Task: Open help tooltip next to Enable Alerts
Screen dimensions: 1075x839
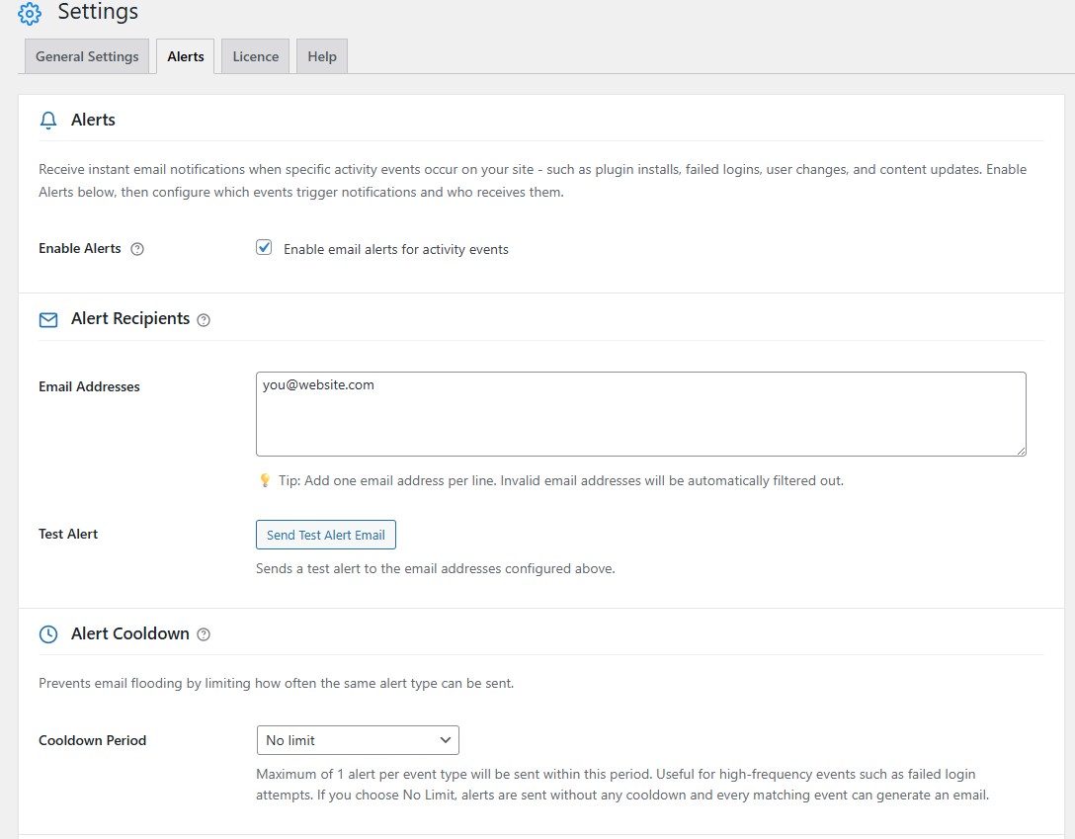Action: [x=137, y=249]
